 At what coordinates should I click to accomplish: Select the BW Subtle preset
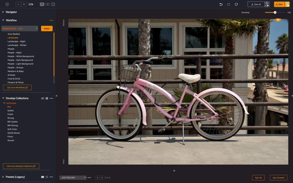pos(12,122)
